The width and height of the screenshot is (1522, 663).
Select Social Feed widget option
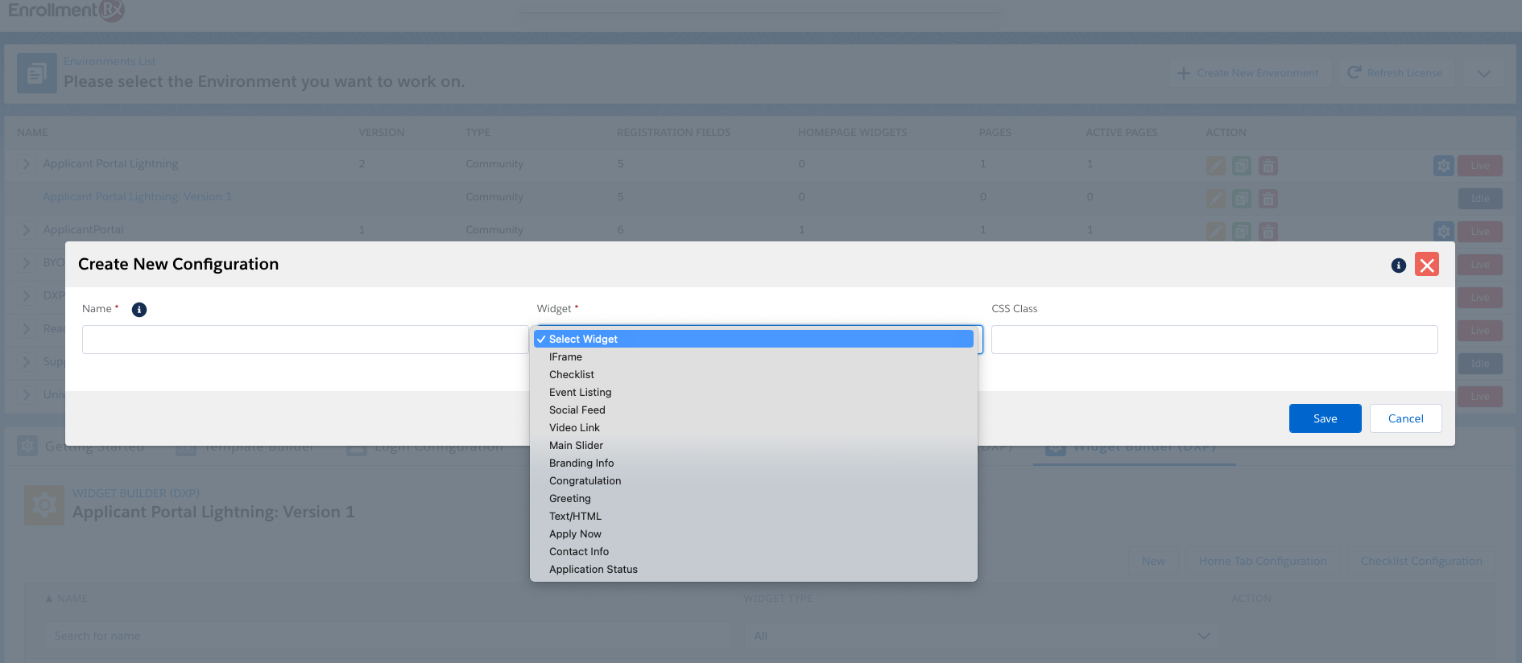pyautogui.click(x=577, y=410)
